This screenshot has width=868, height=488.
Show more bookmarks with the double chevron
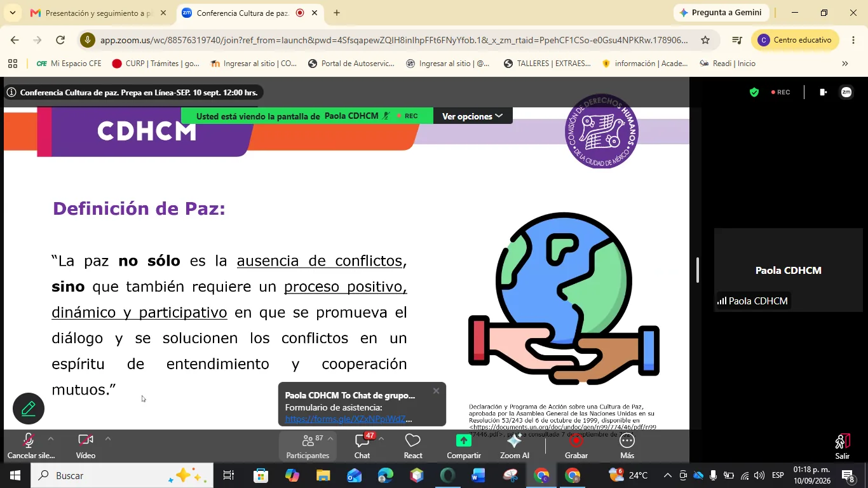click(x=845, y=64)
